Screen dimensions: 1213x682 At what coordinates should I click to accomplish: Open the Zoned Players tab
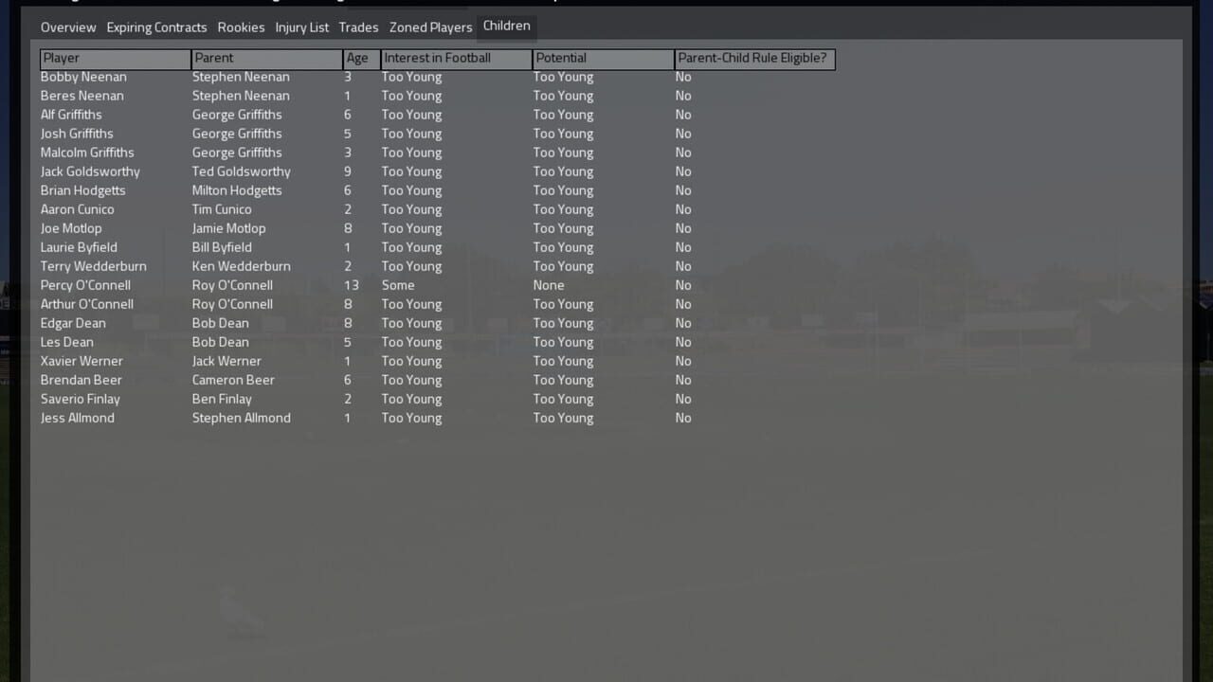430,27
